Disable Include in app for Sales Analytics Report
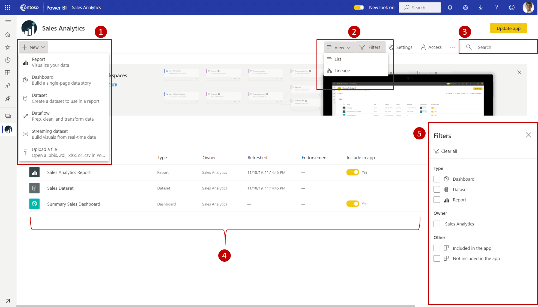The width and height of the screenshot is (538, 307). tap(353, 172)
